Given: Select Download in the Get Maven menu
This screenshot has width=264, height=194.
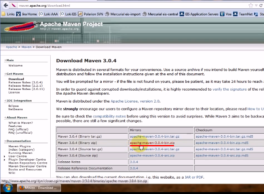Looking at the screenshot, I should coord(16,79).
